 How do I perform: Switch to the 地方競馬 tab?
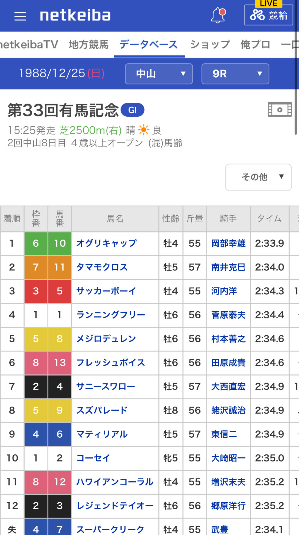[x=89, y=45]
